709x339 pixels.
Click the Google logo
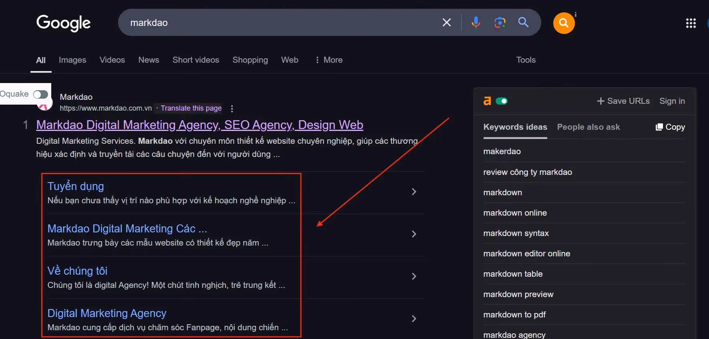64,23
